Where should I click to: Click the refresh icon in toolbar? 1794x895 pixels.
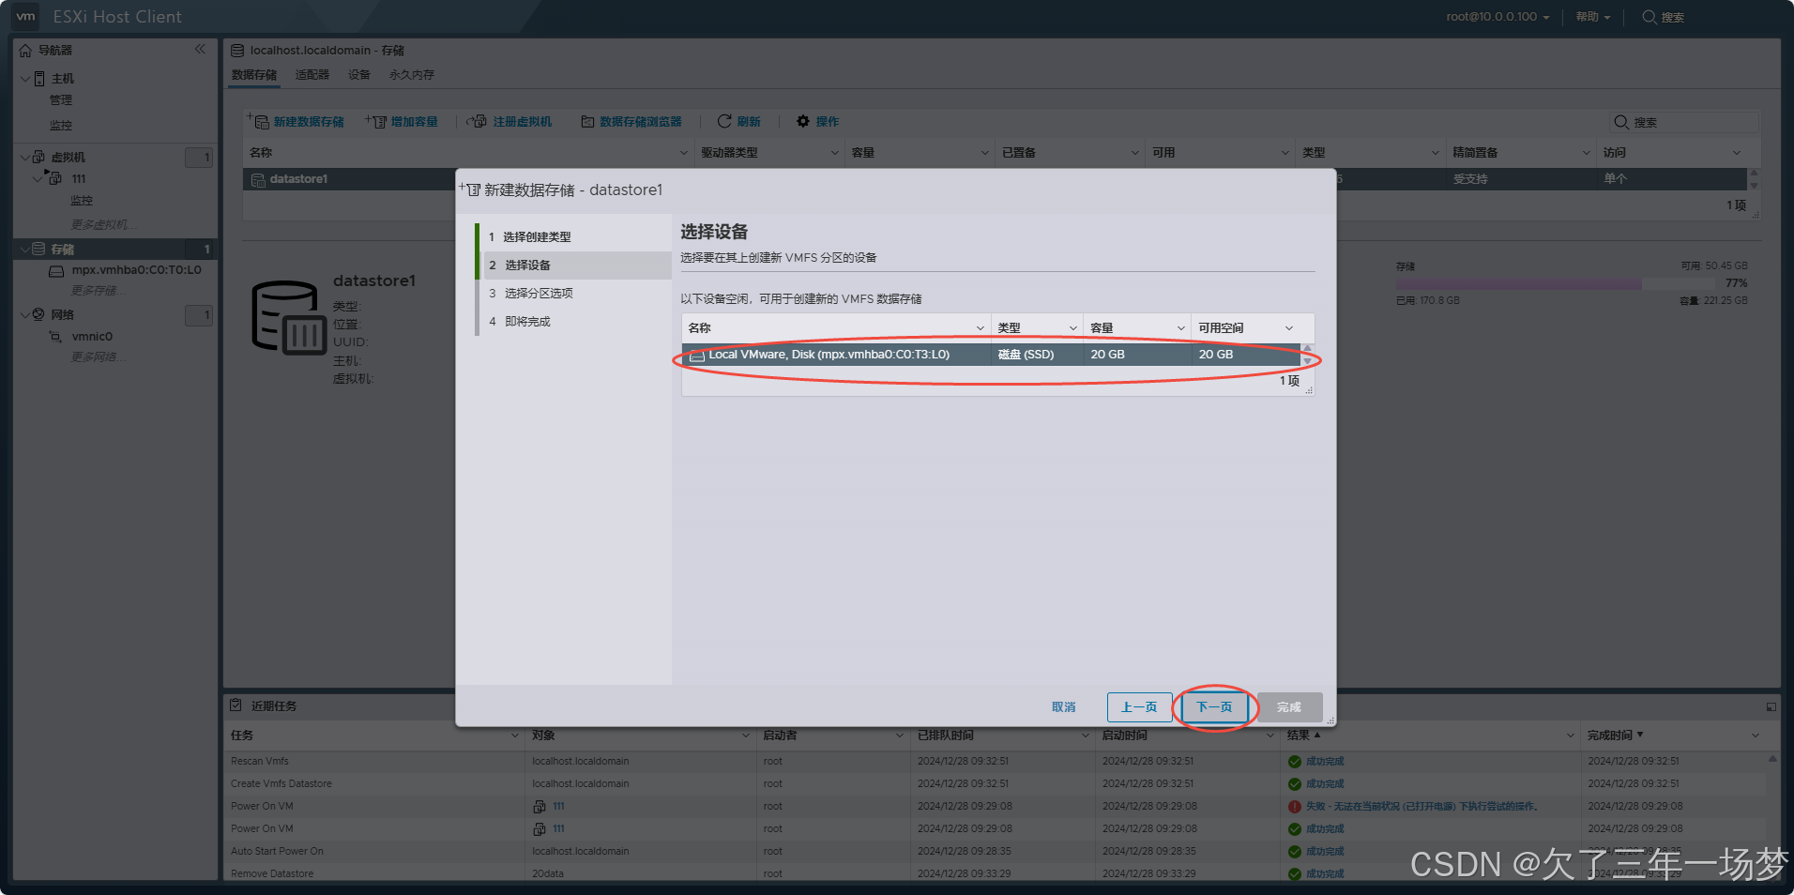724,121
